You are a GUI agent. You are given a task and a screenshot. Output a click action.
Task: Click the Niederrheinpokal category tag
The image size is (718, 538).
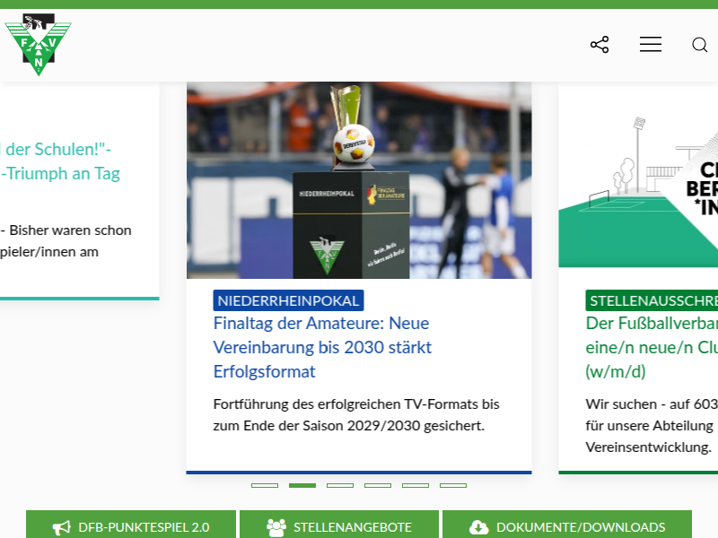tap(288, 300)
